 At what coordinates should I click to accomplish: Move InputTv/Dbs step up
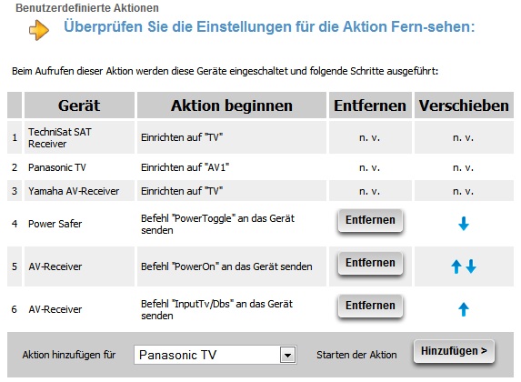click(464, 309)
